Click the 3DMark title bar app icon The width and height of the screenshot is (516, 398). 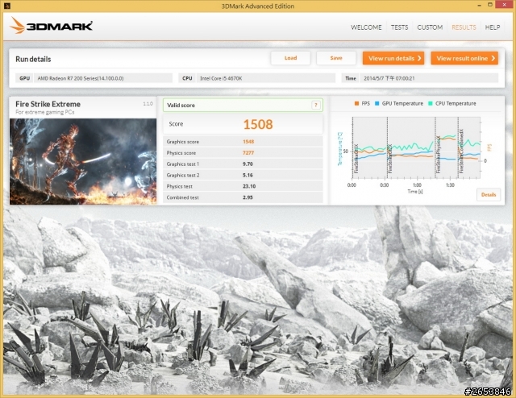click(x=6, y=6)
